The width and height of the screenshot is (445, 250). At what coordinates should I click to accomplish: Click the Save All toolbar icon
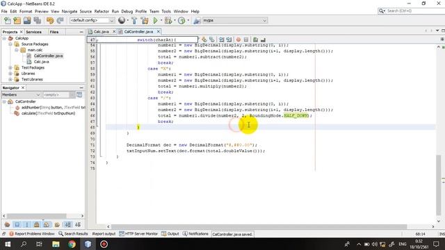37,20
